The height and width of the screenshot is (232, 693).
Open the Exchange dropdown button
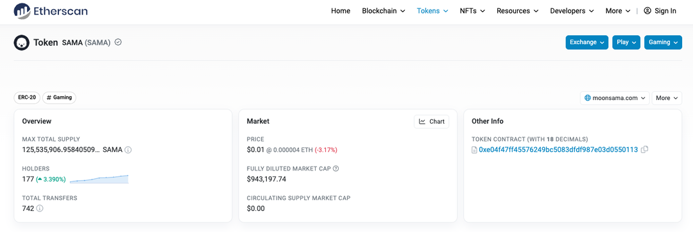pos(587,42)
